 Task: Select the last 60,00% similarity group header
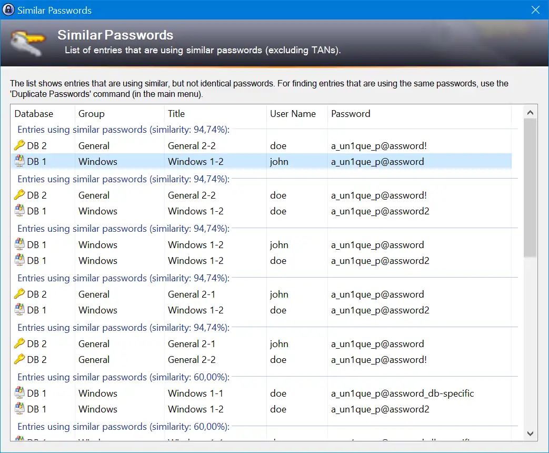tap(123, 426)
